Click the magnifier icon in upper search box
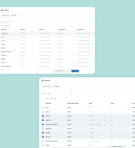 pos(2,22)
